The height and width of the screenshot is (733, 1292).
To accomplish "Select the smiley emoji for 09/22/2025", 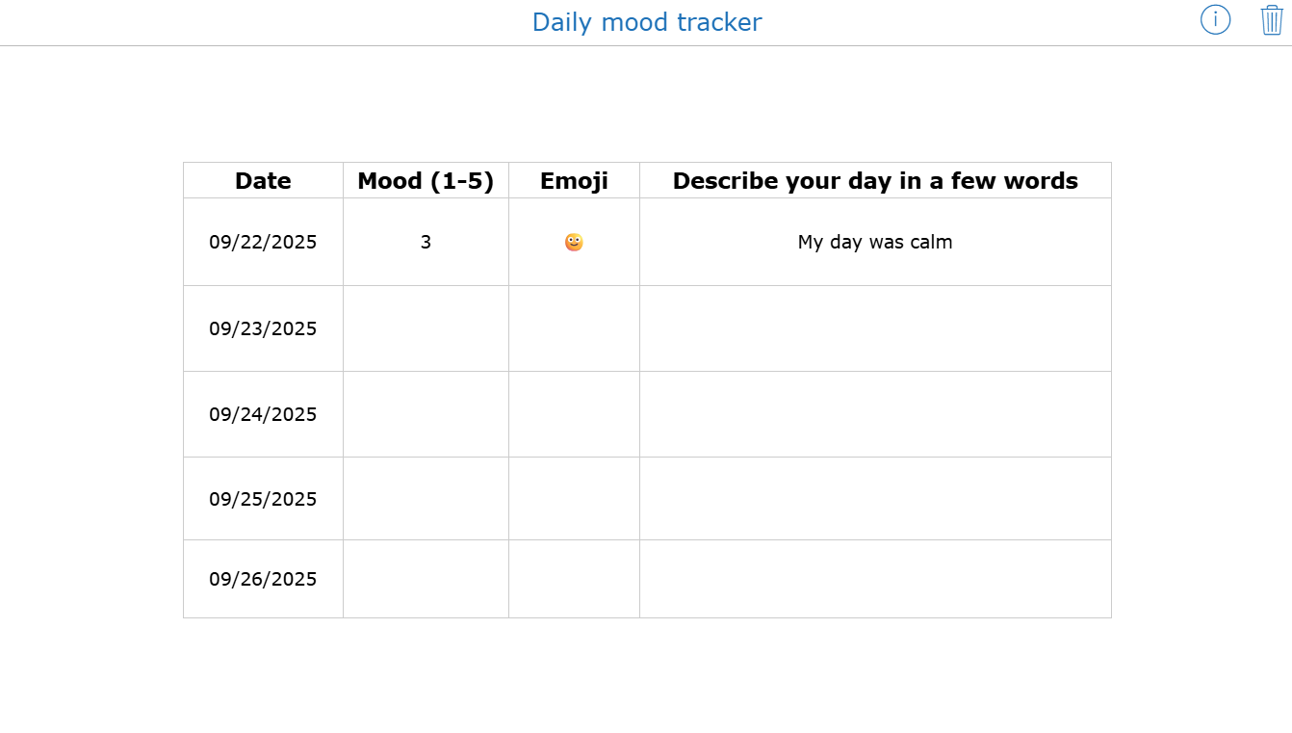I will click(x=573, y=242).
